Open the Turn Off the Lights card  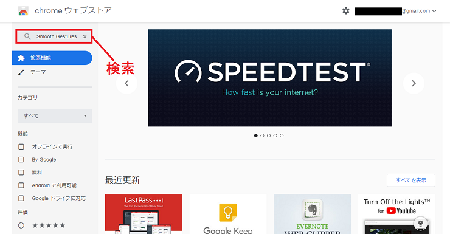pos(396,214)
